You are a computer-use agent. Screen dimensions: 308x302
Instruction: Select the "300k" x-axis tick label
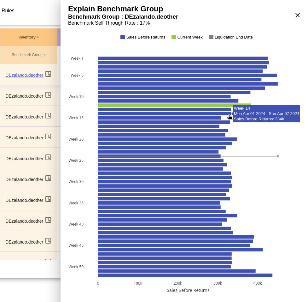pyautogui.click(x=218, y=283)
